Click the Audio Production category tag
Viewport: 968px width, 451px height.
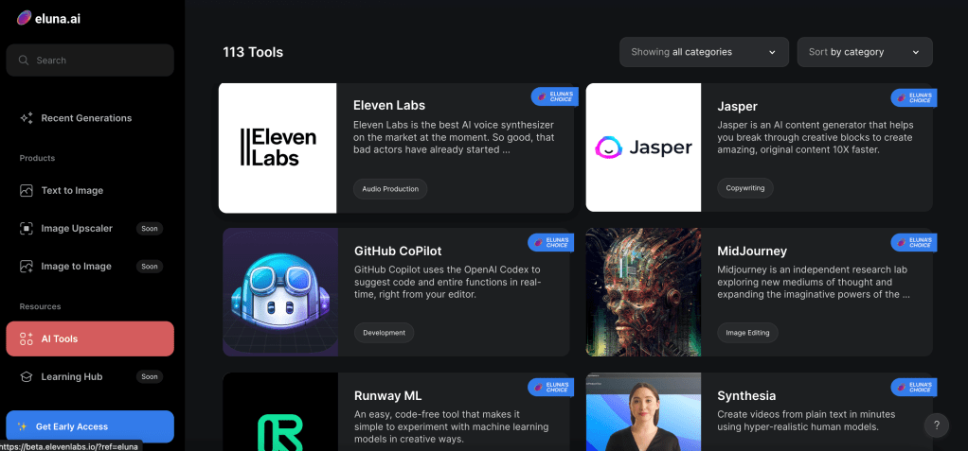390,188
